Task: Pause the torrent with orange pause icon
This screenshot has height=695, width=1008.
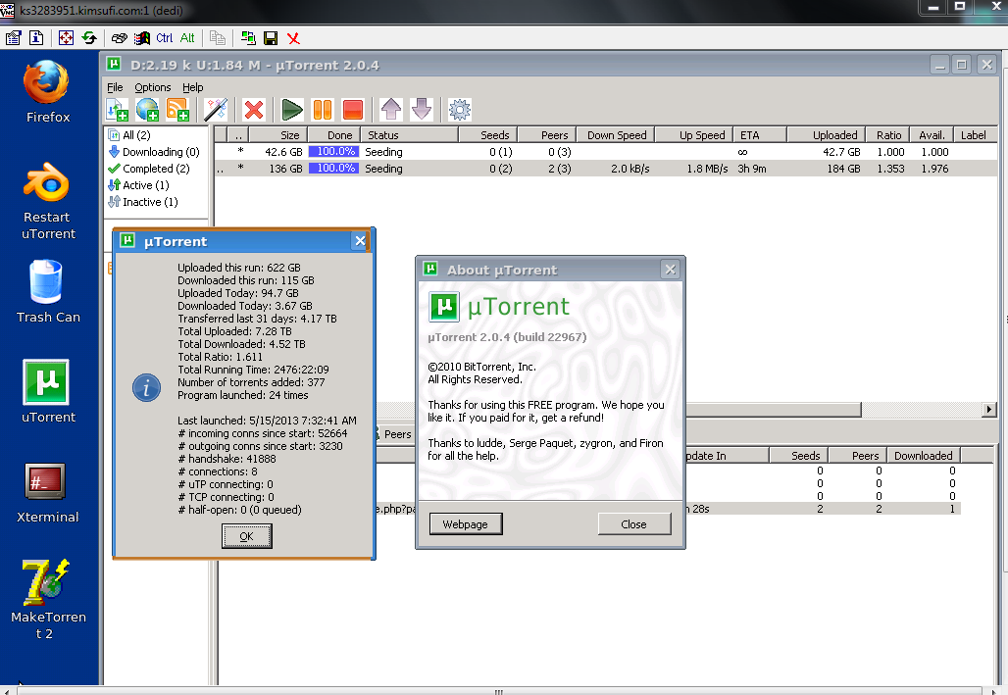Action: [323, 110]
